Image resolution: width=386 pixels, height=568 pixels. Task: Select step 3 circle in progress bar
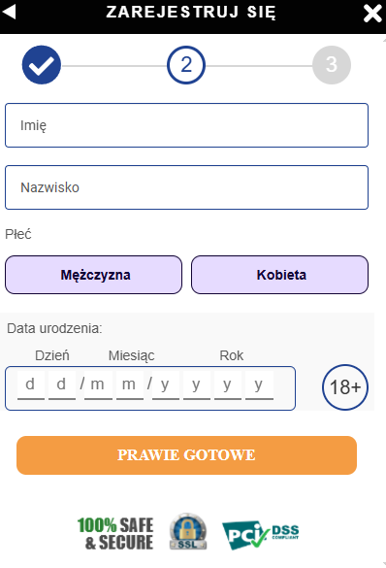tap(332, 65)
